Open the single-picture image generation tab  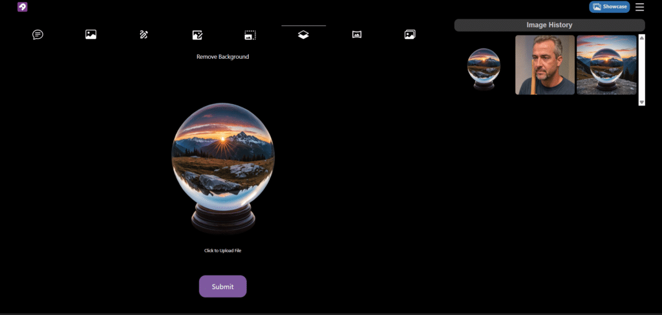91,35
